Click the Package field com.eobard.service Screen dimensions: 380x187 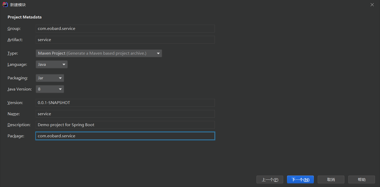(x=125, y=136)
